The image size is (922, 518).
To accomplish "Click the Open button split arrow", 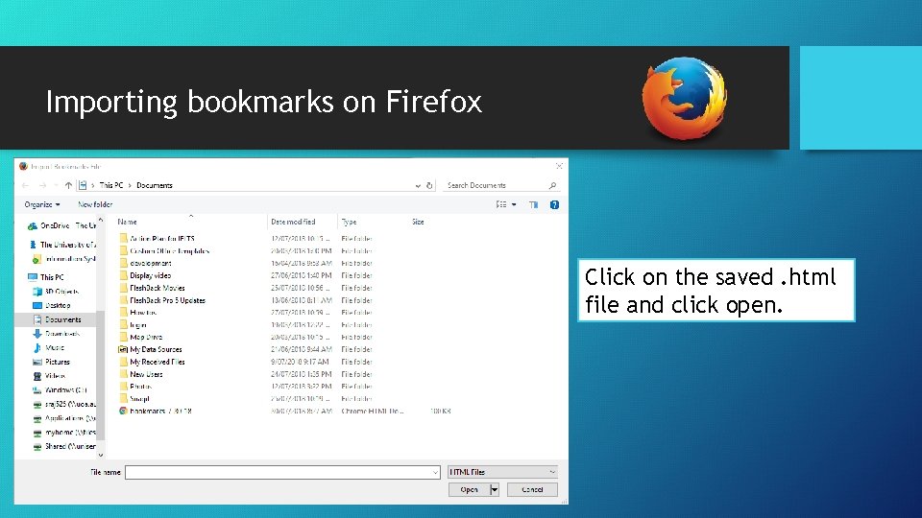I will point(494,490).
